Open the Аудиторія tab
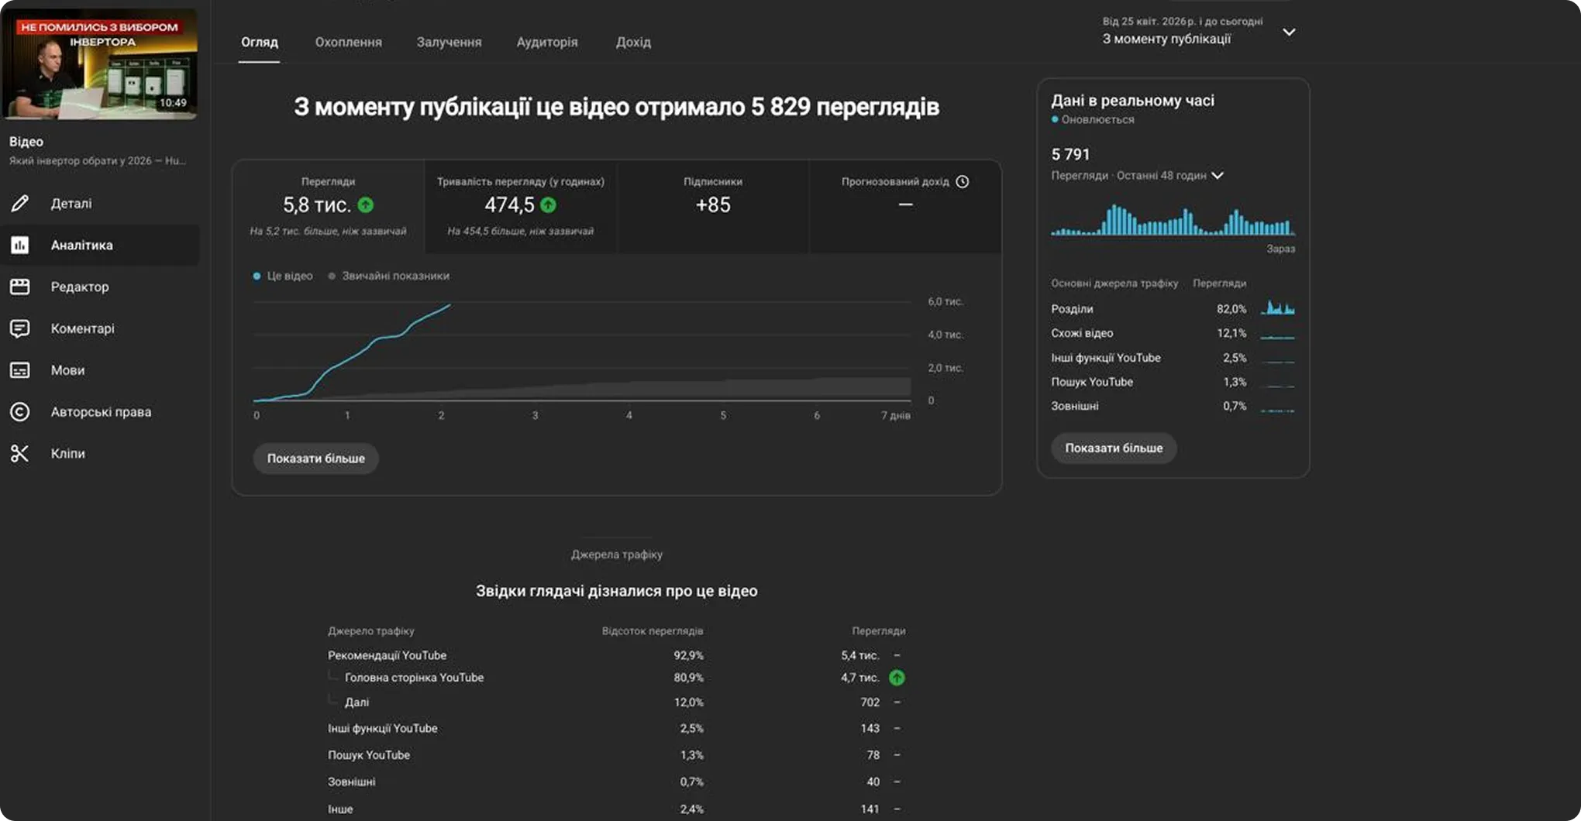This screenshot has width=1581, height=821. coord(547,43)
